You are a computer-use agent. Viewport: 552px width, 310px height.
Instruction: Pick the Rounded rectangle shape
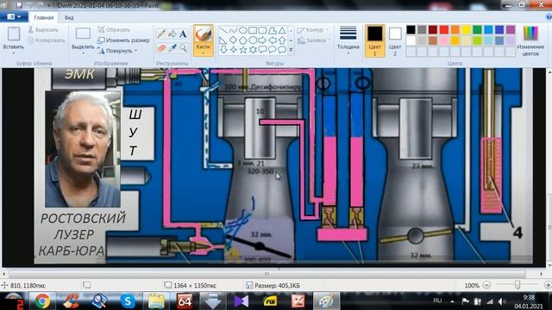pyautogui.click(x=262, y=31)
